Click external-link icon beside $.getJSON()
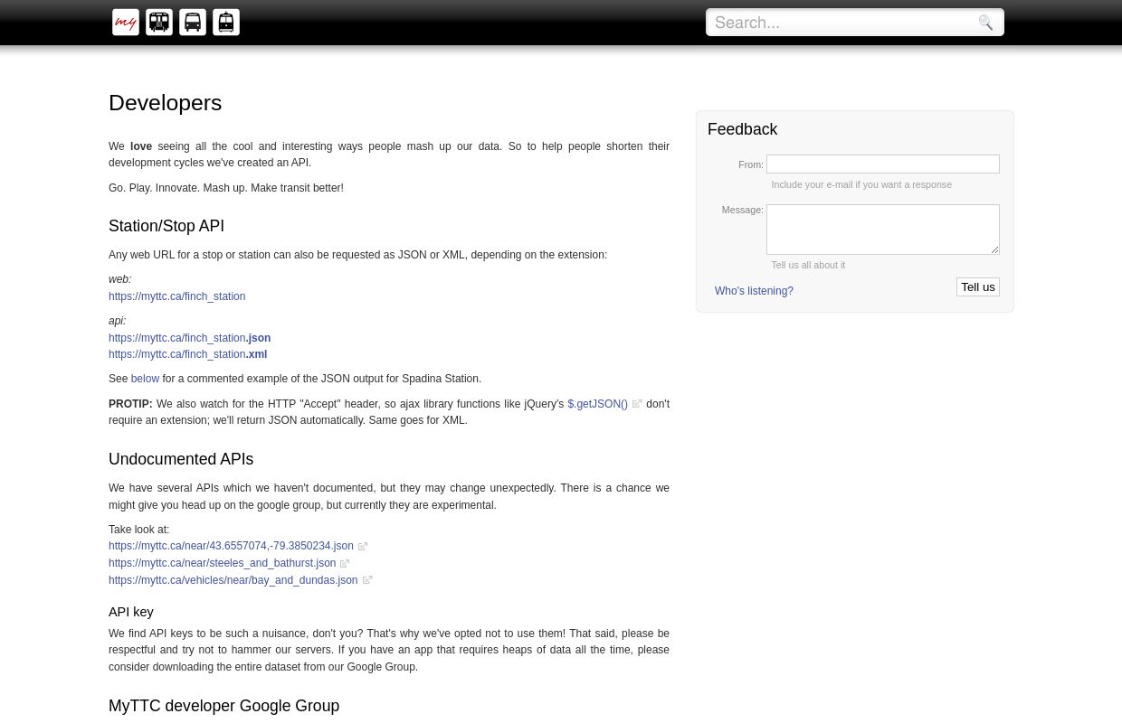The height and width of the screenshot is (723, 1122). [637, 404]
